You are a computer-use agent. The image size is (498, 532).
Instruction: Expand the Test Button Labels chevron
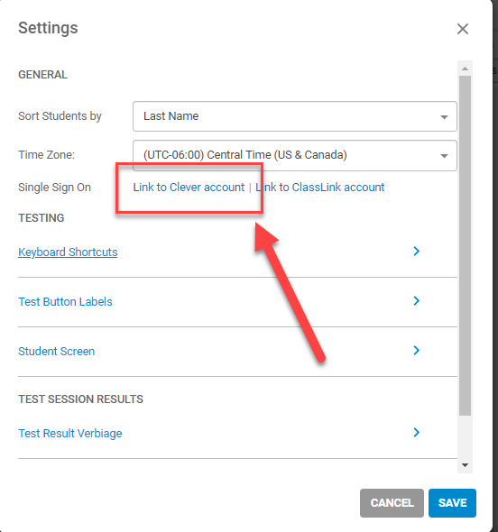click(417, 301)
